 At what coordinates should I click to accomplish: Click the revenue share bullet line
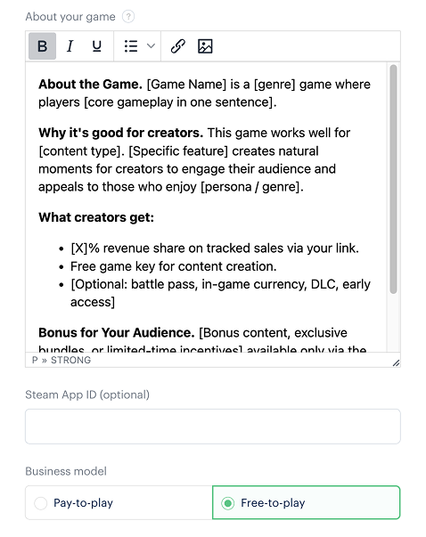click(x=215, y=248)
